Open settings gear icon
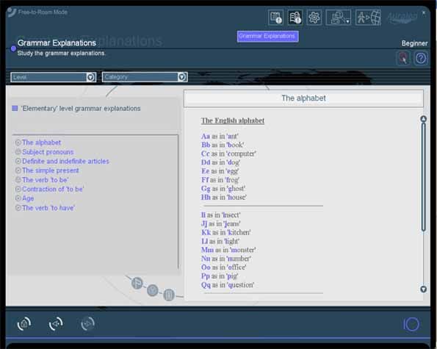This screenshot has width=437, height=349. [314, 18]
